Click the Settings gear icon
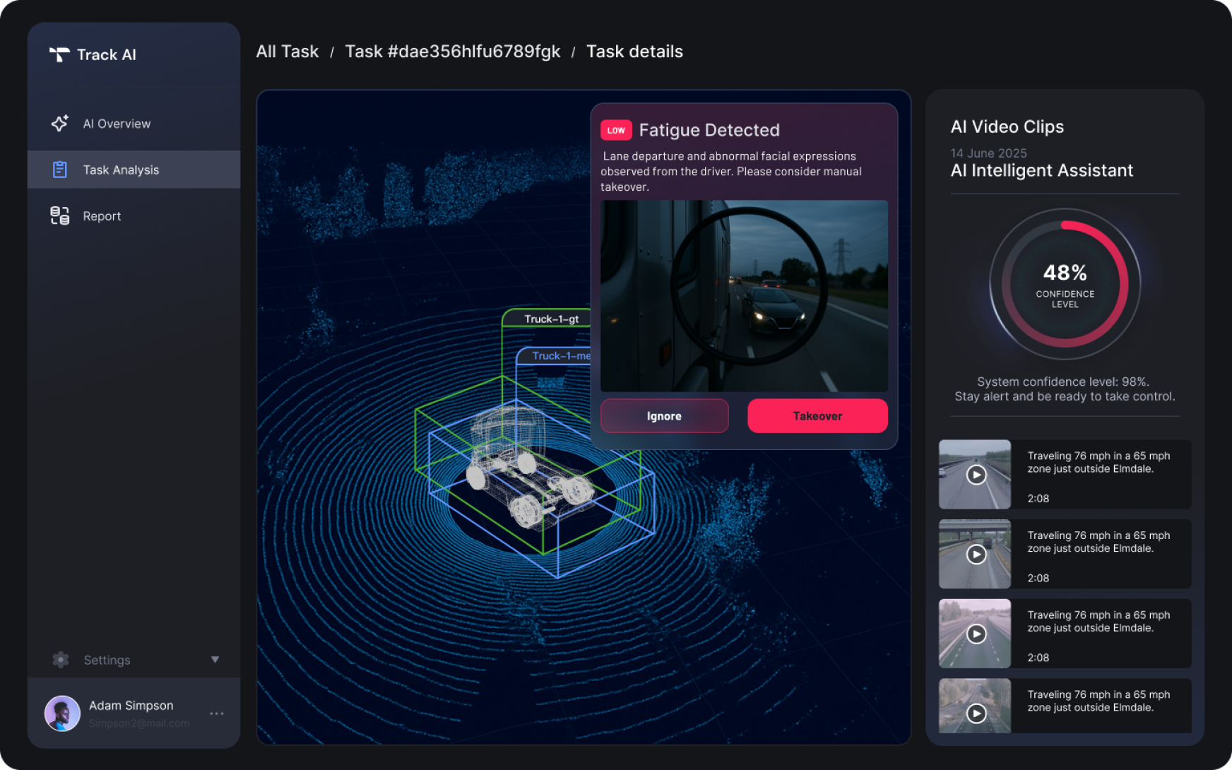The height and width of the screenshot is (770, 1232). [61, 660]
